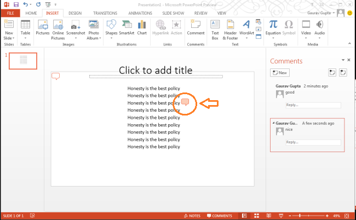The width and height of the screenshot is (356, 220).
Task: Go to Previous comment in pane
Action: click(x=332, y=73)
